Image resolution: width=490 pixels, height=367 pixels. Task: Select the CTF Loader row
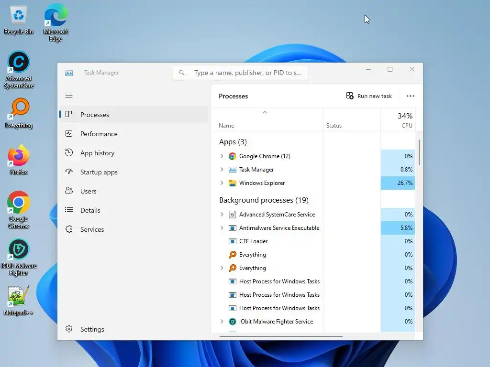tap(313, 241)
